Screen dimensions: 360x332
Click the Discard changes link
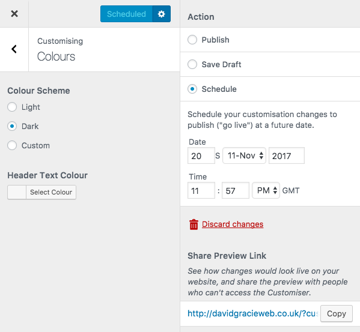(x=233, y=225)
